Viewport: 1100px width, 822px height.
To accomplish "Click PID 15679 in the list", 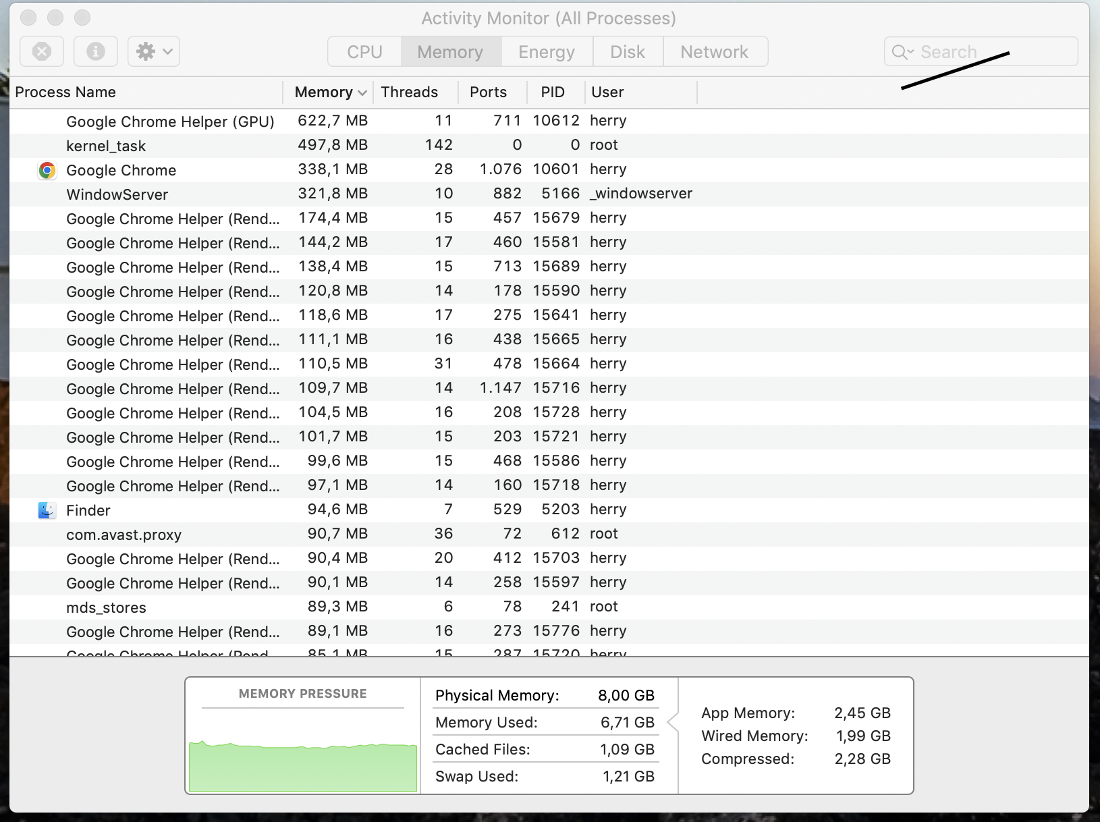I will [556, 218].
